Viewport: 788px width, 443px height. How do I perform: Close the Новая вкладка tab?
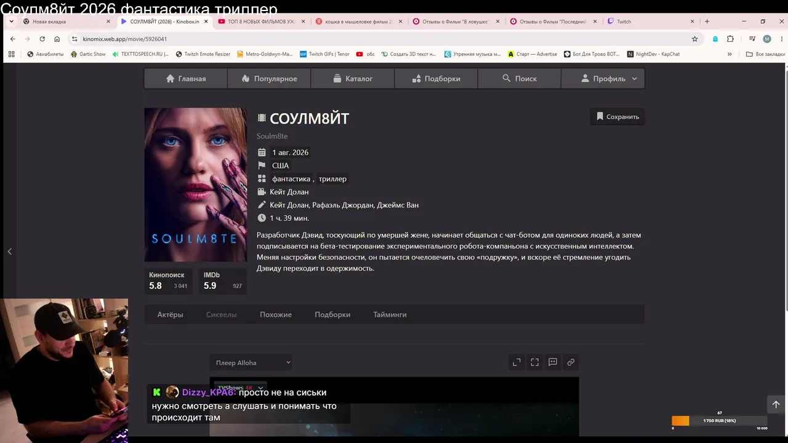(x=108, y=22)
